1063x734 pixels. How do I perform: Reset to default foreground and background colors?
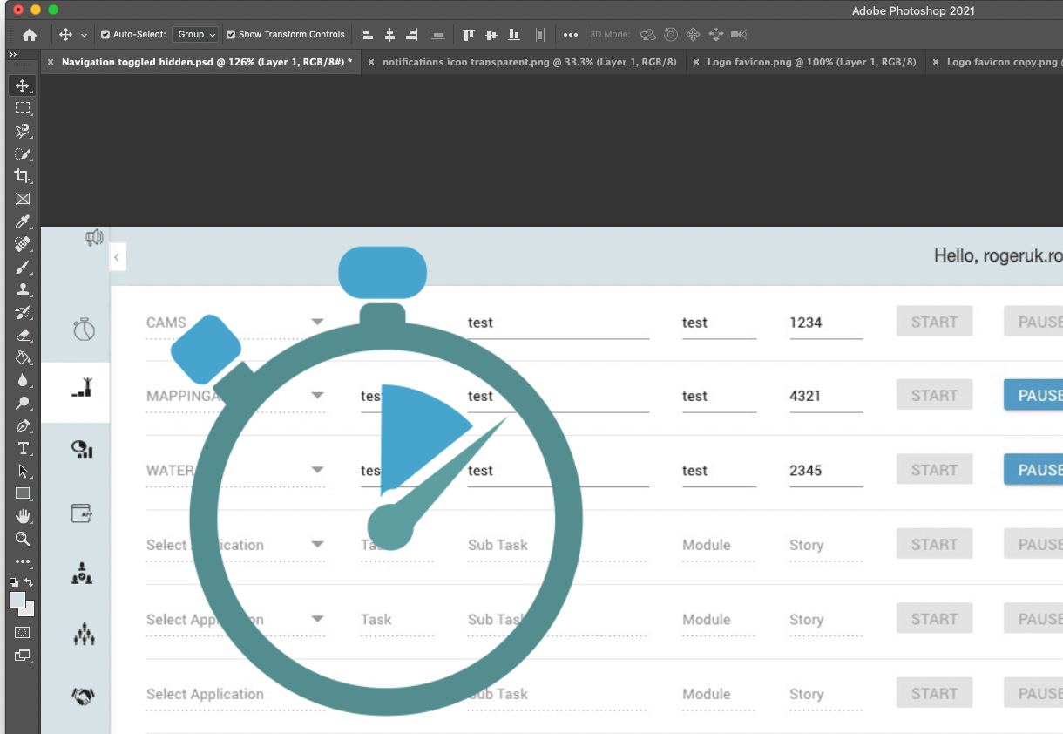(x=13, y=581)
